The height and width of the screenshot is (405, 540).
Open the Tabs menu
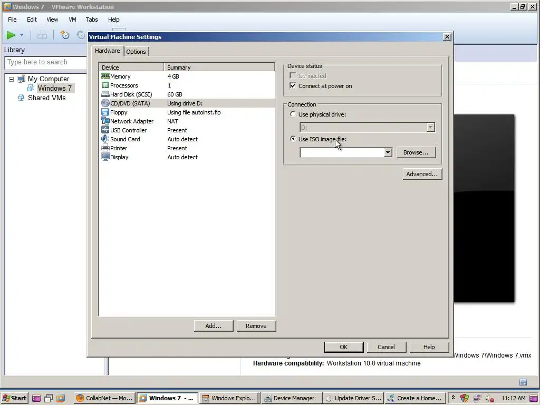[x=92, y=20]
